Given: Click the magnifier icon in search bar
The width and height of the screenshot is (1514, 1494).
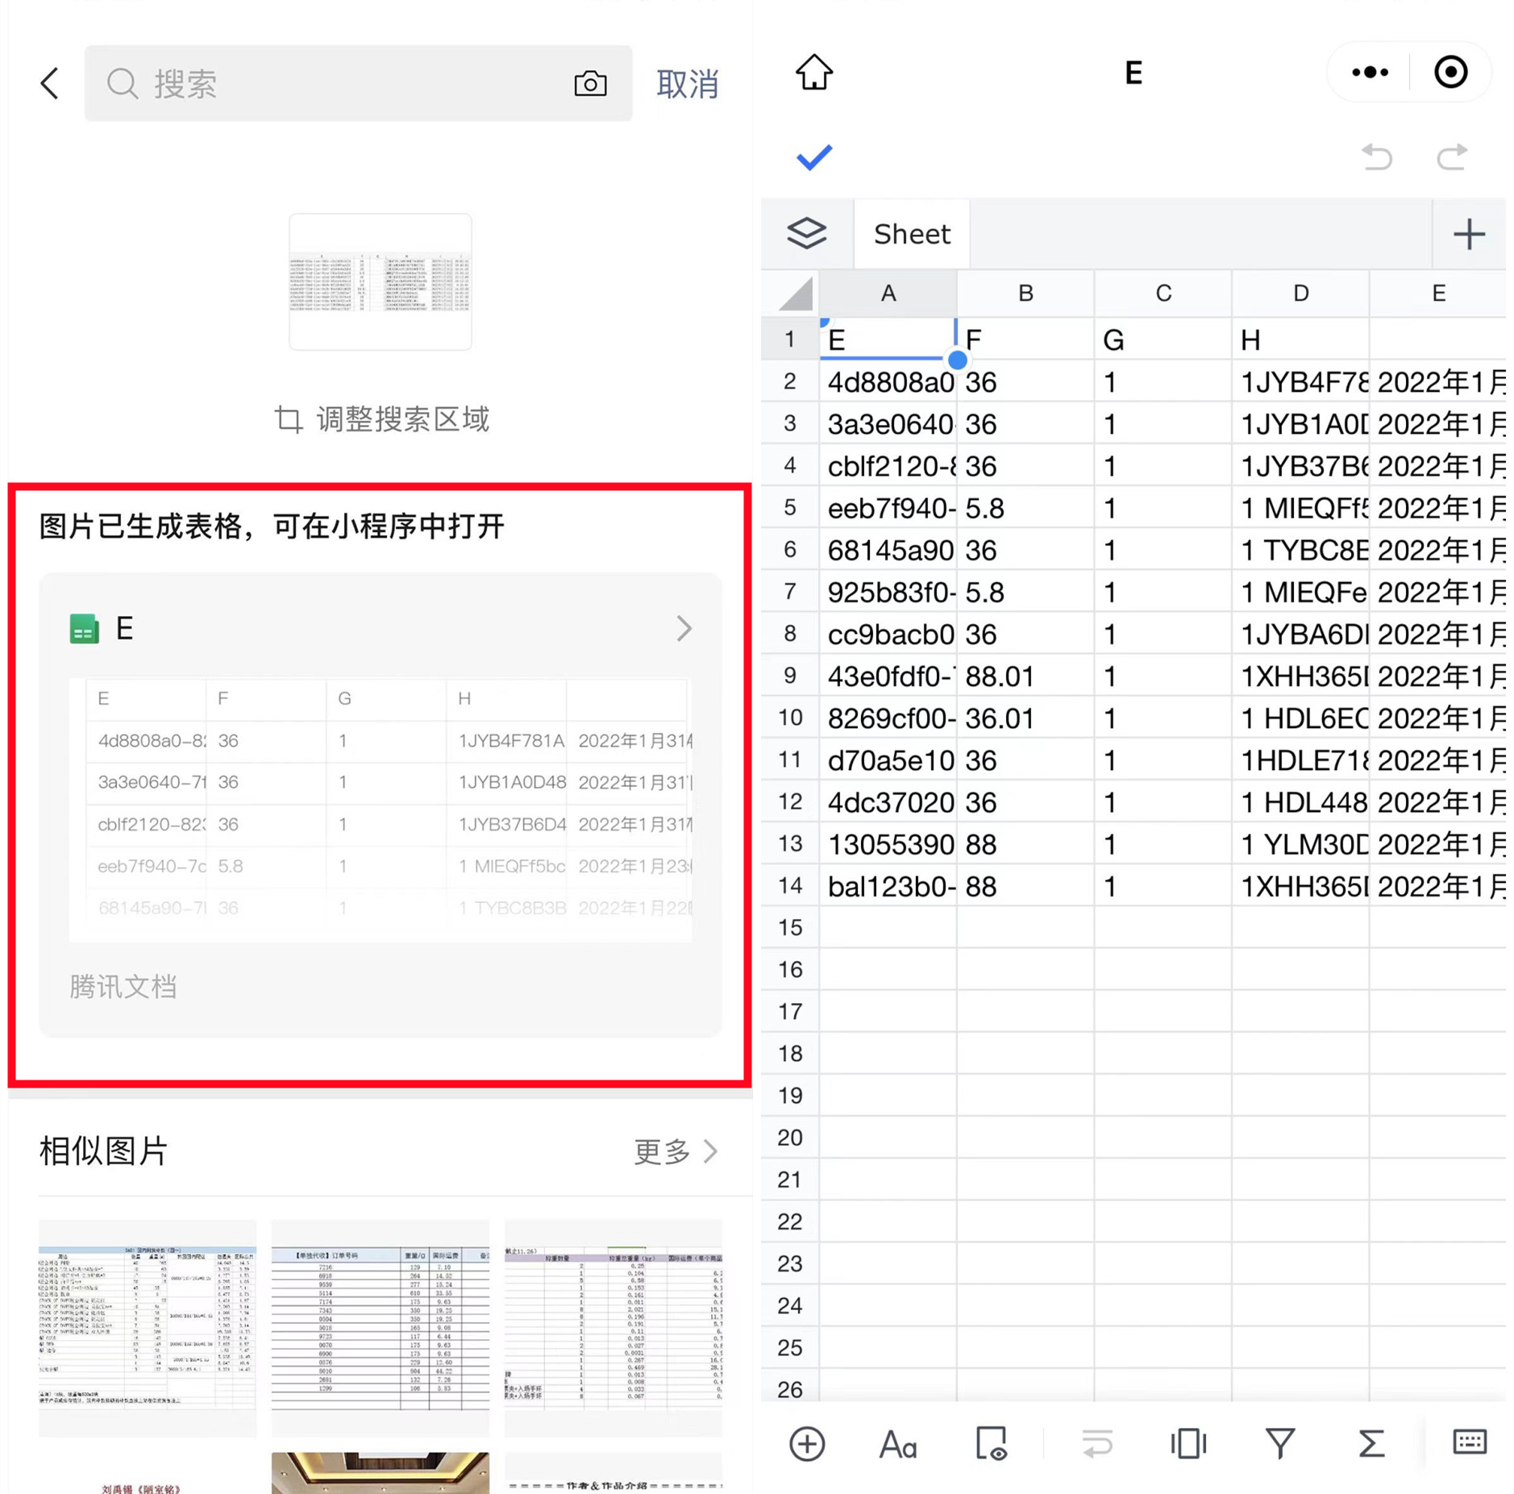Looking at the screenshot, I should pos(123,83).
